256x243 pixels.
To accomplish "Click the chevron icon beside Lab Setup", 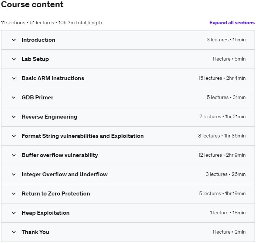I will tap(14, 59).
